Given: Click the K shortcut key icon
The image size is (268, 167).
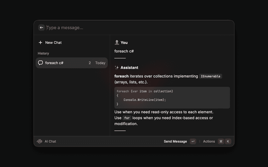Looking at the screenshot, I should [228, 142].
